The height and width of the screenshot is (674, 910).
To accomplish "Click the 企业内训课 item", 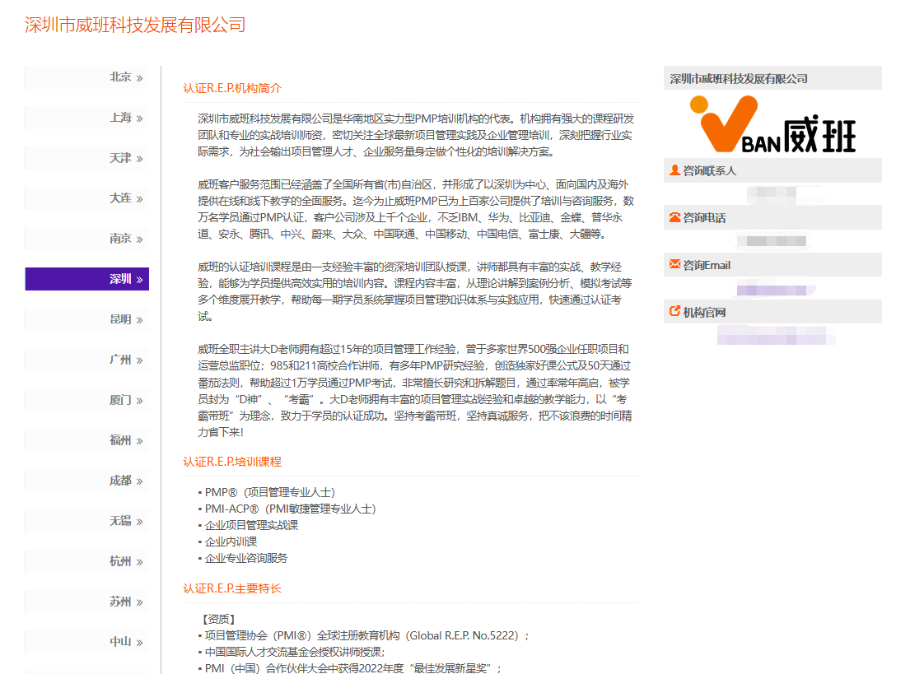I will 227,542.
